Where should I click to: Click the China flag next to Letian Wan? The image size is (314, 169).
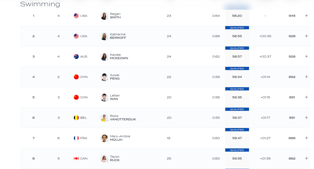click(x=76, y=97)
